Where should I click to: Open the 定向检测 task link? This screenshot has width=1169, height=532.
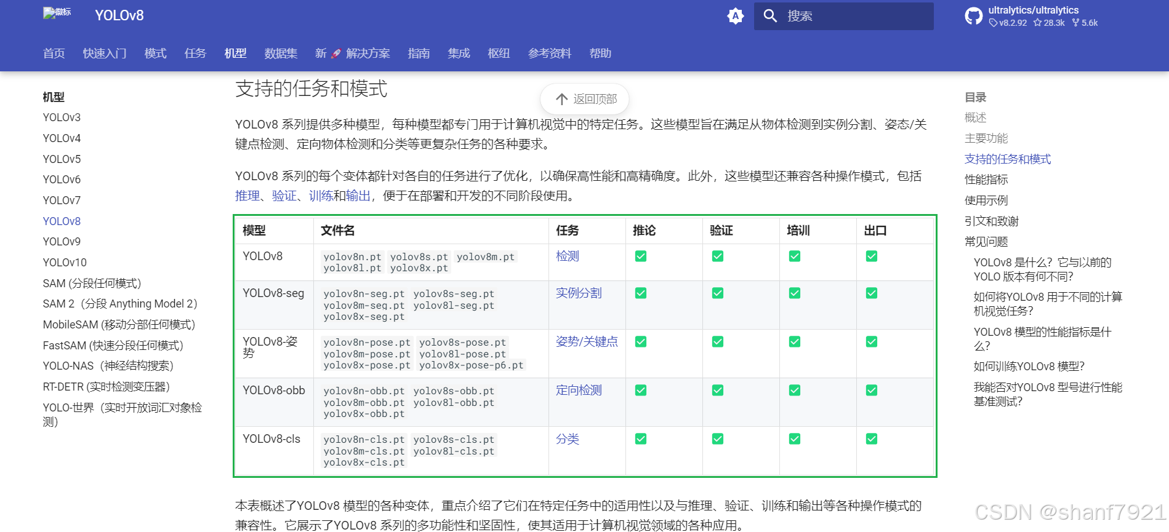click(579, 390)
